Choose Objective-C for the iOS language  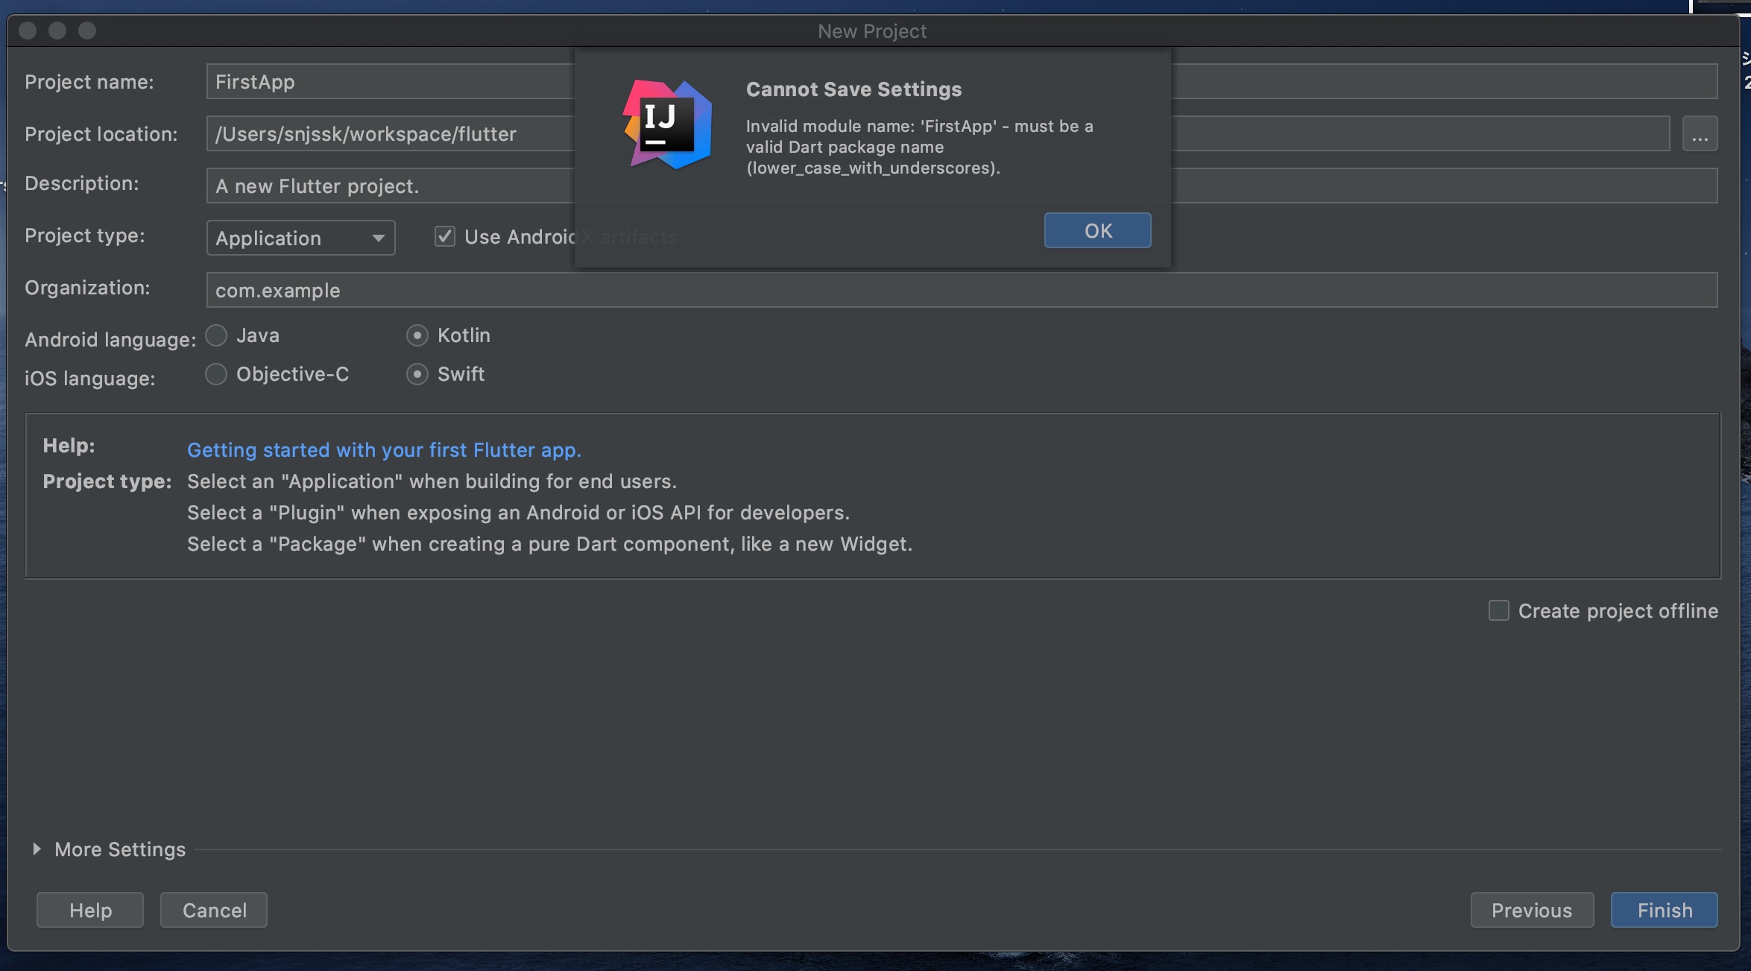[216, 374]
